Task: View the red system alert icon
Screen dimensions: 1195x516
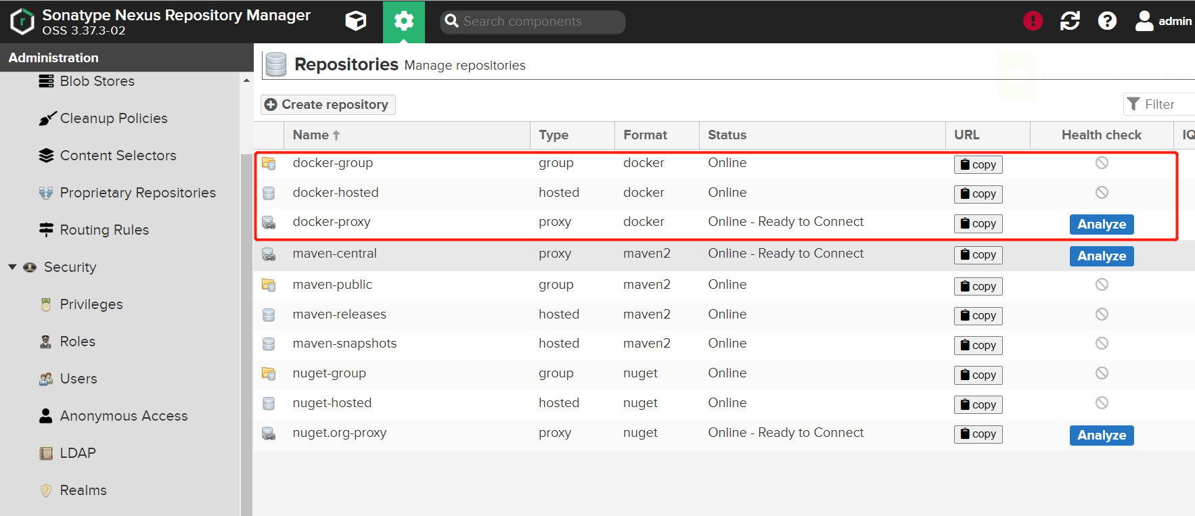Action: pyautogui.click(x=1033, y=21)
